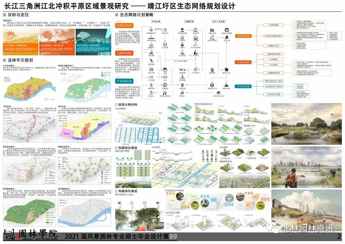Image resolution: width=345 pixels, height=244 pixels.
Task: Expand the C 城镇排水设计 node
Action: [273, 46]
